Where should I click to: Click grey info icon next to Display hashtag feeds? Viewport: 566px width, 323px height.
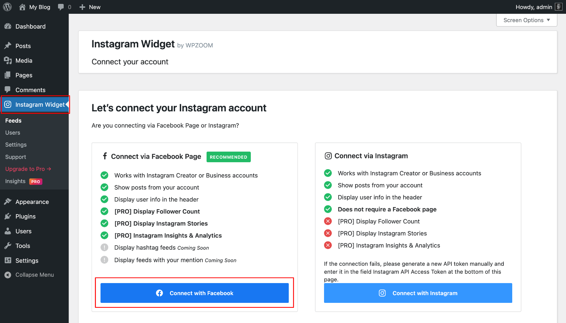104,247
